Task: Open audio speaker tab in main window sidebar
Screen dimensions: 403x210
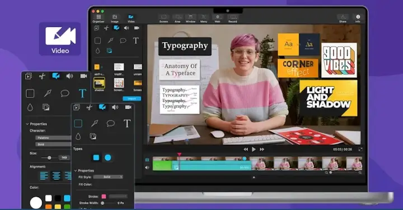Action: coord(126,28)
